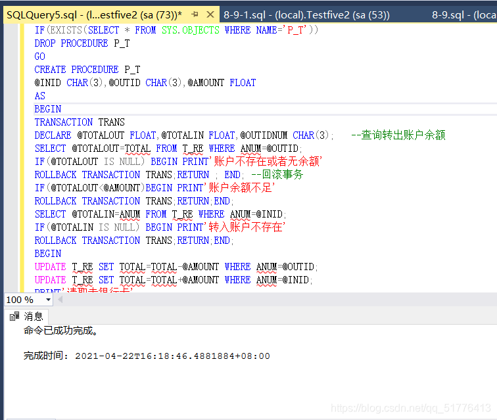
Task: Click the @INID CHAR(3) parameter line
Action: (145, 83)
